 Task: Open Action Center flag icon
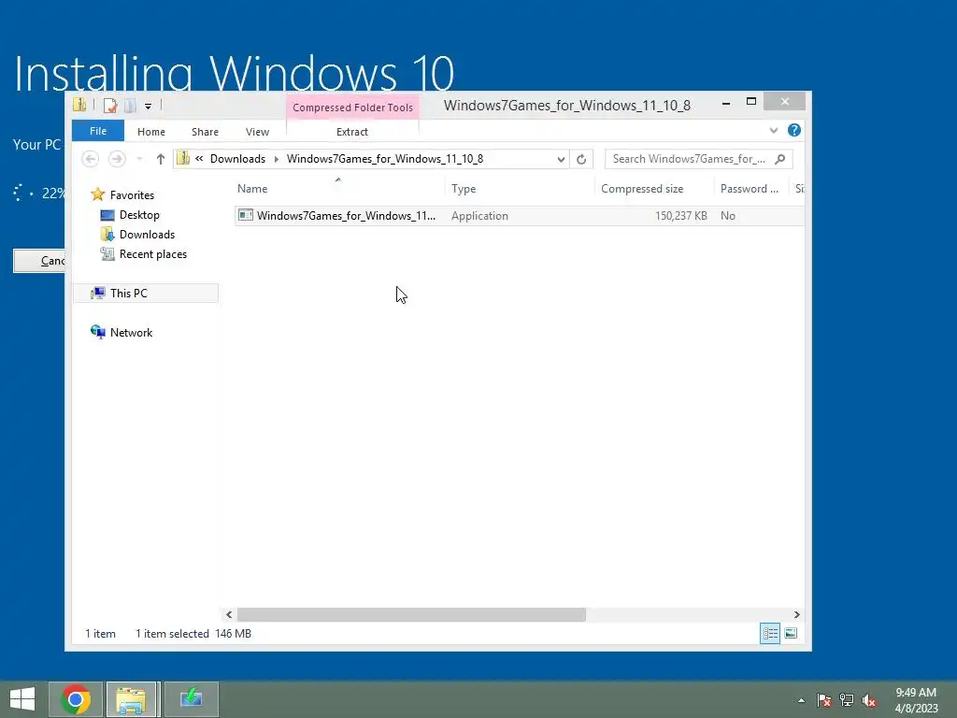tap(824, 700)
